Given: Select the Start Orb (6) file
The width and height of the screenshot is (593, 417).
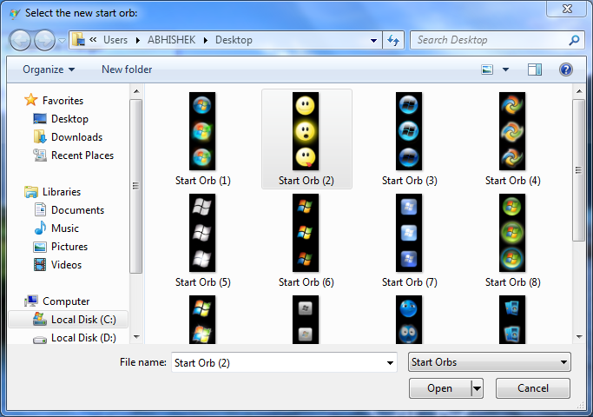Looking at the screenshot, I should click(306, 233).
